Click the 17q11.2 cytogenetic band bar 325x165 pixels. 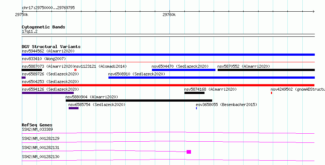tap(168, 35)
